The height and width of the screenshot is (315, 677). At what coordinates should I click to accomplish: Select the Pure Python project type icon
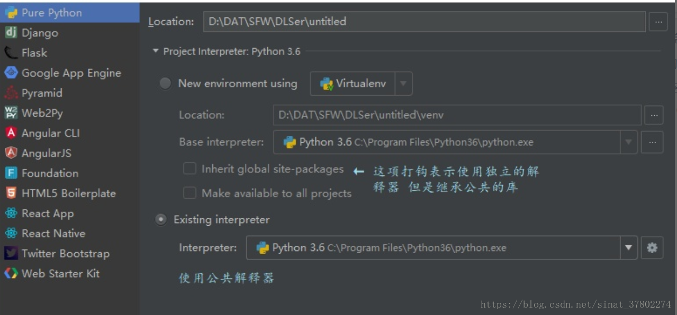pos(11,13)
